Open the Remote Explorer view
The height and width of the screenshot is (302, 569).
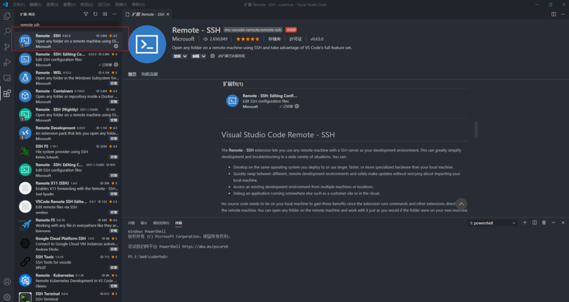pos(7,78)
